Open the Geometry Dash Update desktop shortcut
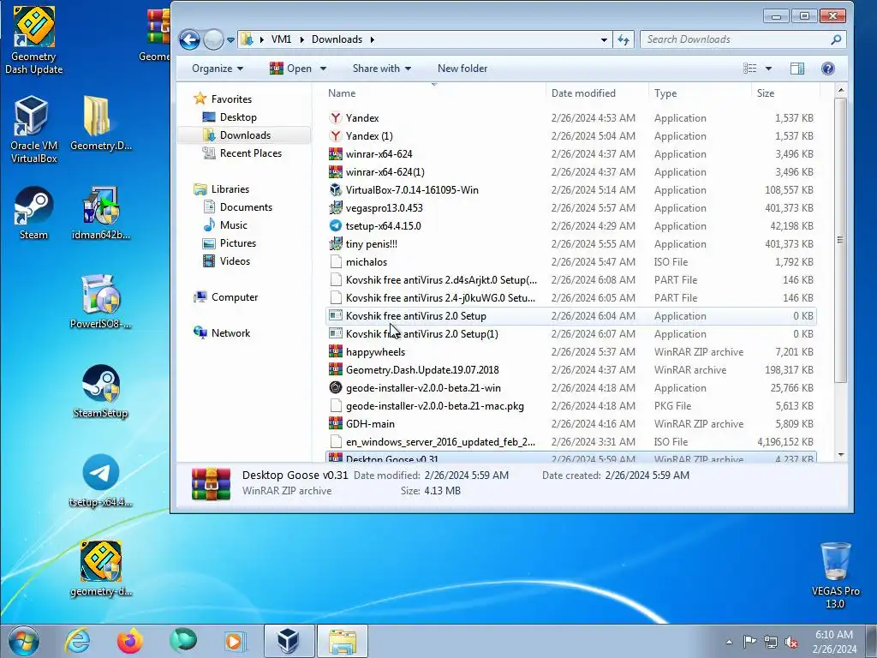Viewport: 877px width, 658px height. 33,40
